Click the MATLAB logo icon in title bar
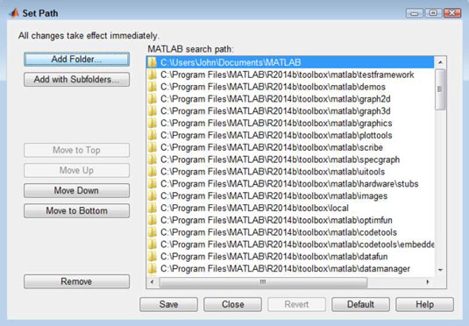Image resolution: width=469 pixels, height=326 pixels. click(x=14, y=13)
